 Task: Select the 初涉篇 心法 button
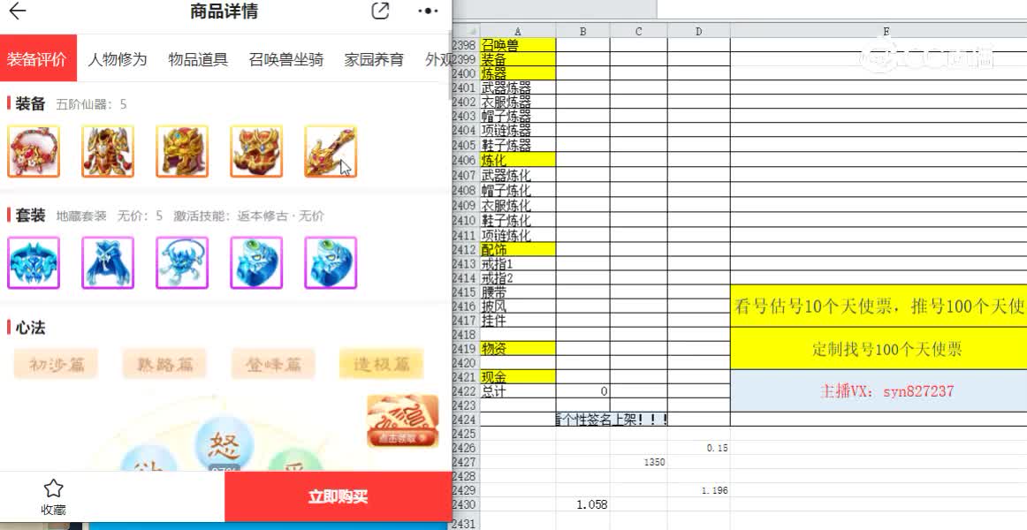[55, 364]
